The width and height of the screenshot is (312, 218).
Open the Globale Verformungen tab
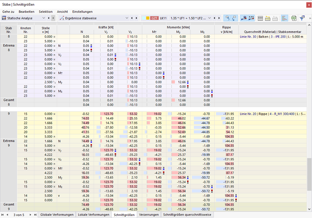(57, 215)
